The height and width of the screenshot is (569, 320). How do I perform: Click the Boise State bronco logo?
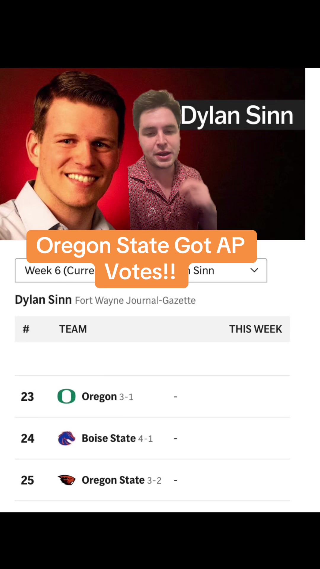[x=66, y=438]
